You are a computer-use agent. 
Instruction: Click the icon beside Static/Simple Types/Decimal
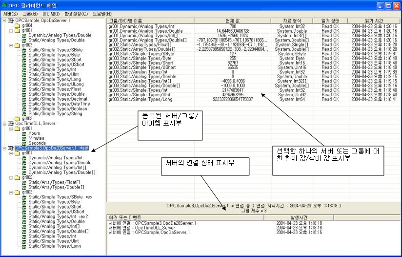pyautogui.click(x=24, y=99)
